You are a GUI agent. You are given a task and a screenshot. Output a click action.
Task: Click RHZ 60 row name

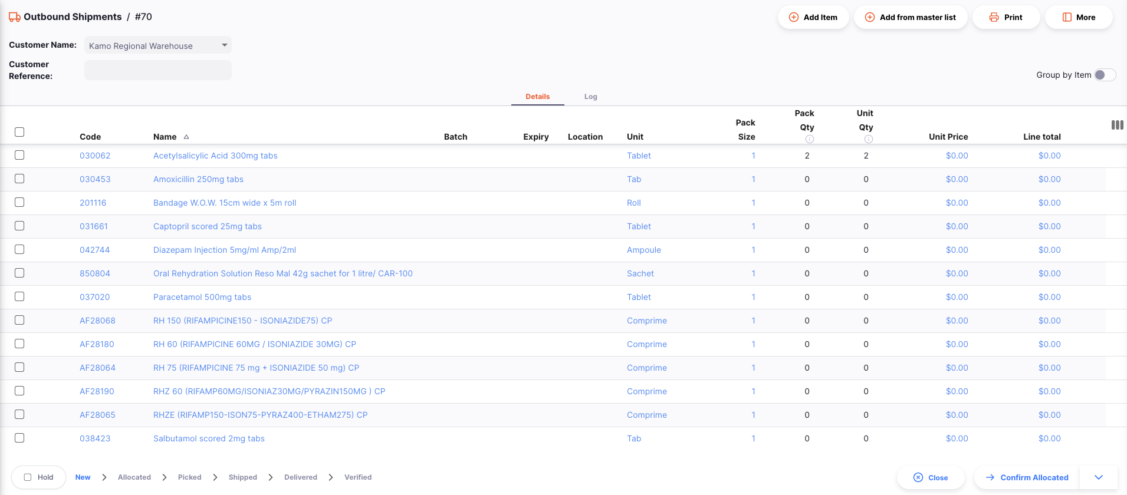(269, 391)
